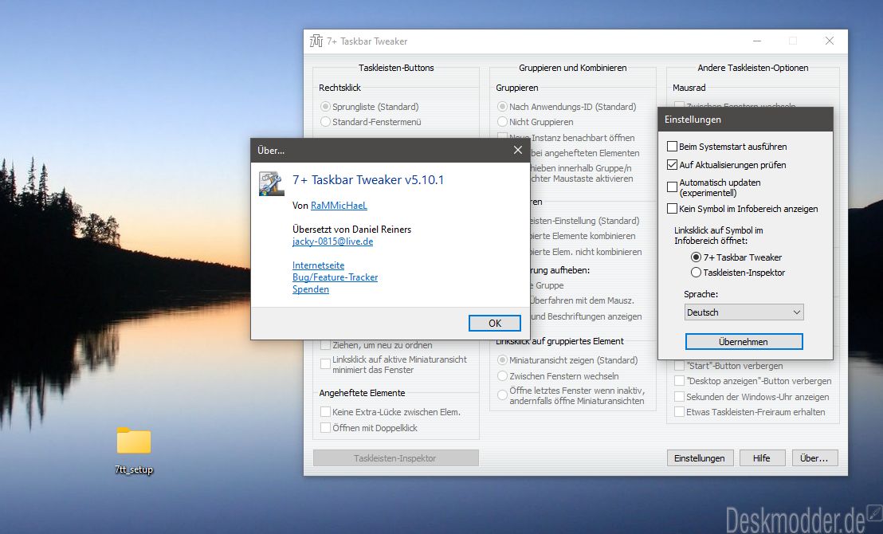Click the version text 7+ Taskbar Tweaker v5.10.1
Screen dimensions: 883x534
pos(367,179)
